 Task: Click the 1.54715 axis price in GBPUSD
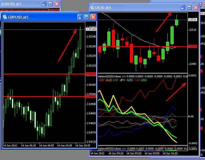click(91, 142)
